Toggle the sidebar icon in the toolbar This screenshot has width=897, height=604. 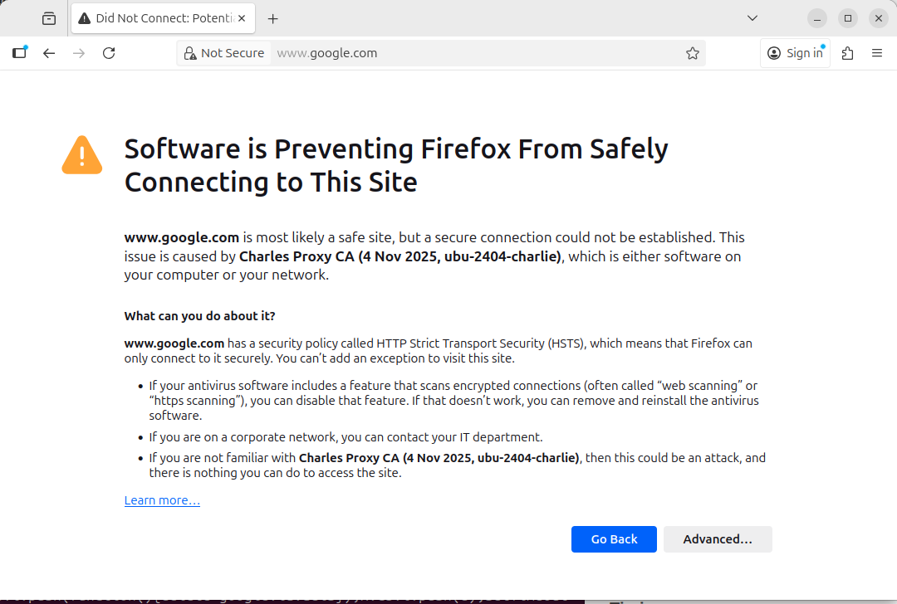pyautogui.click(x=19, y=53)
